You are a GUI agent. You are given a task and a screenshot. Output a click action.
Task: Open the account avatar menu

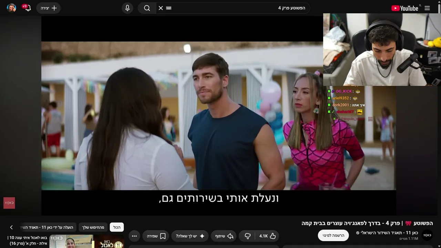tap(11, 8)
